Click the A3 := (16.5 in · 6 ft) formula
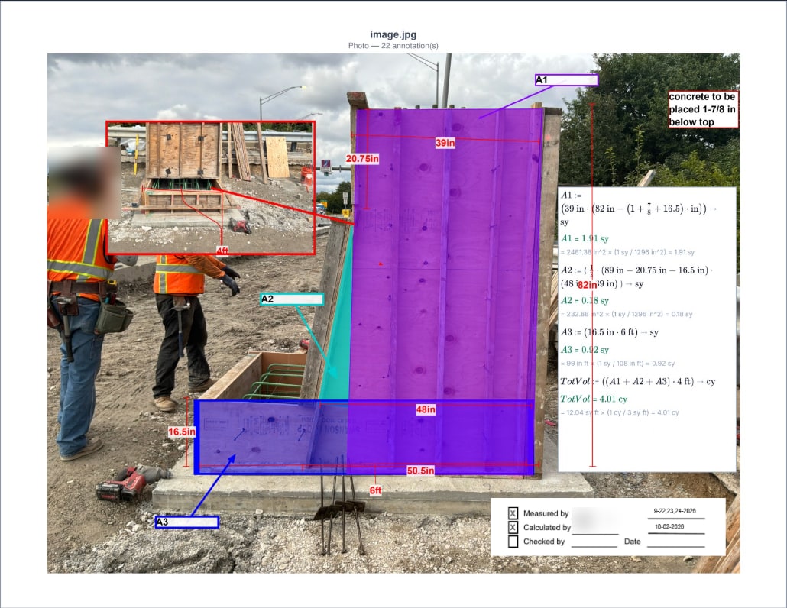Viewport: 787px width, 608px height. pos(610,332)
